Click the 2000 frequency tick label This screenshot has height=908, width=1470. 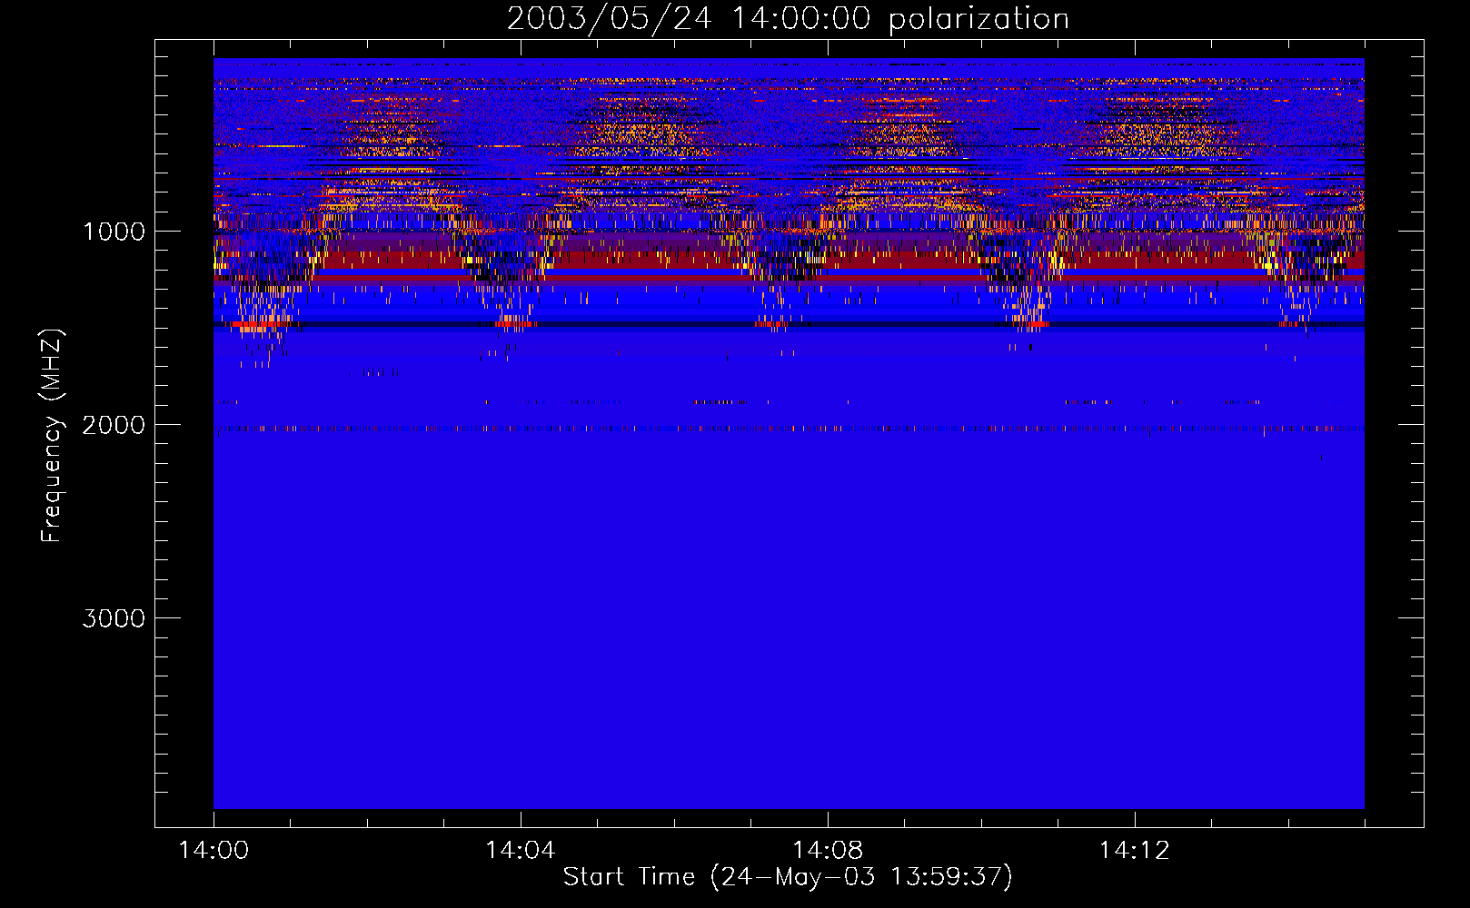point(114,425)
